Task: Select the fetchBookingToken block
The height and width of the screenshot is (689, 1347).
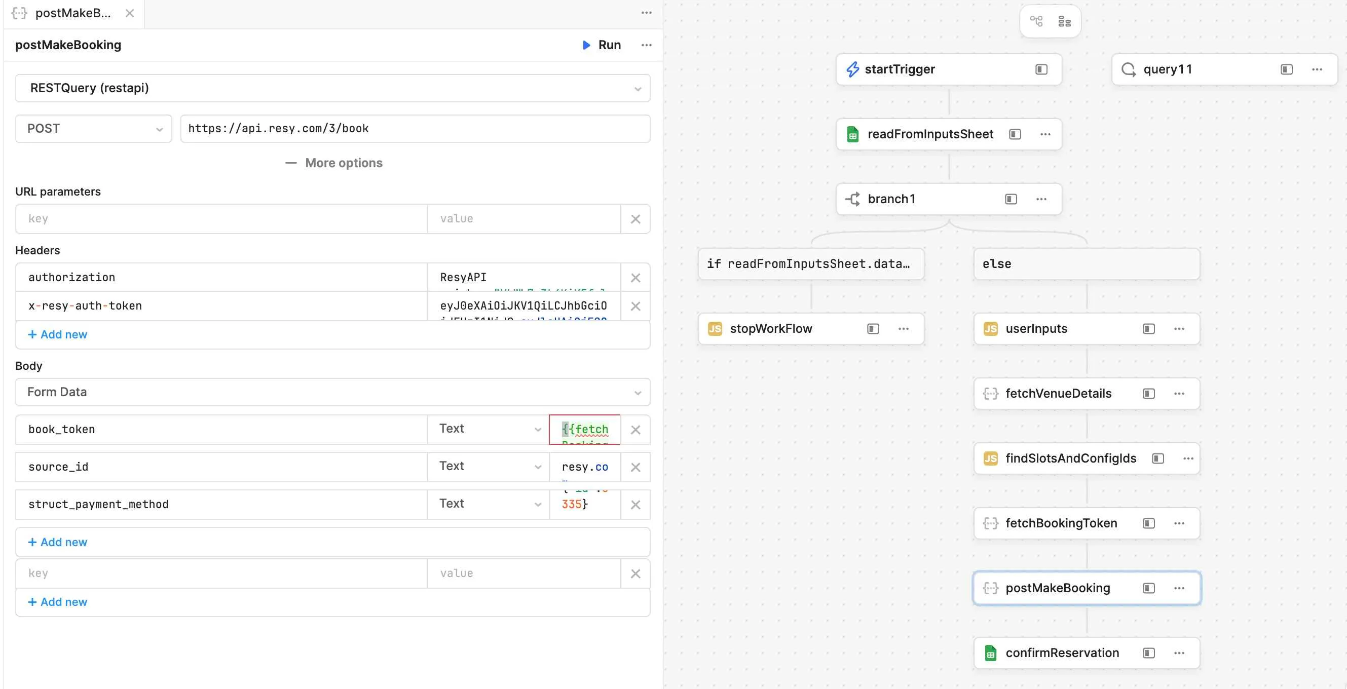Action: tap(1087, 523)
